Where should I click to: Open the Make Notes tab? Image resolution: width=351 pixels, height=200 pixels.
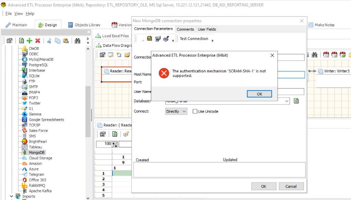(x=322, y=25)
